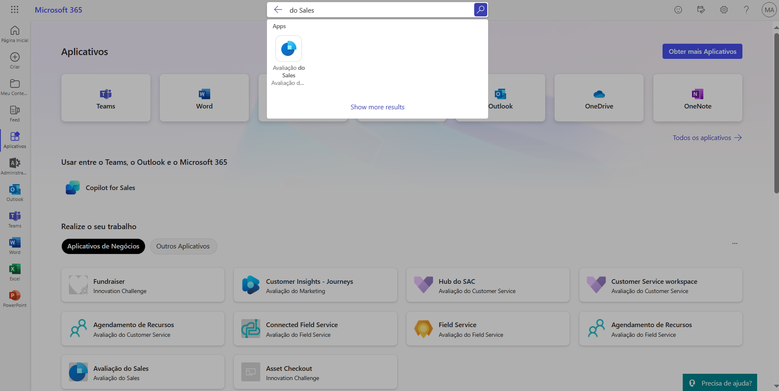Open Todos os aplicativos link

point(707,138)
